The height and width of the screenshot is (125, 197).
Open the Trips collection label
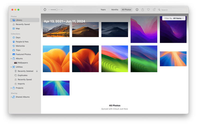pos(18,50)
